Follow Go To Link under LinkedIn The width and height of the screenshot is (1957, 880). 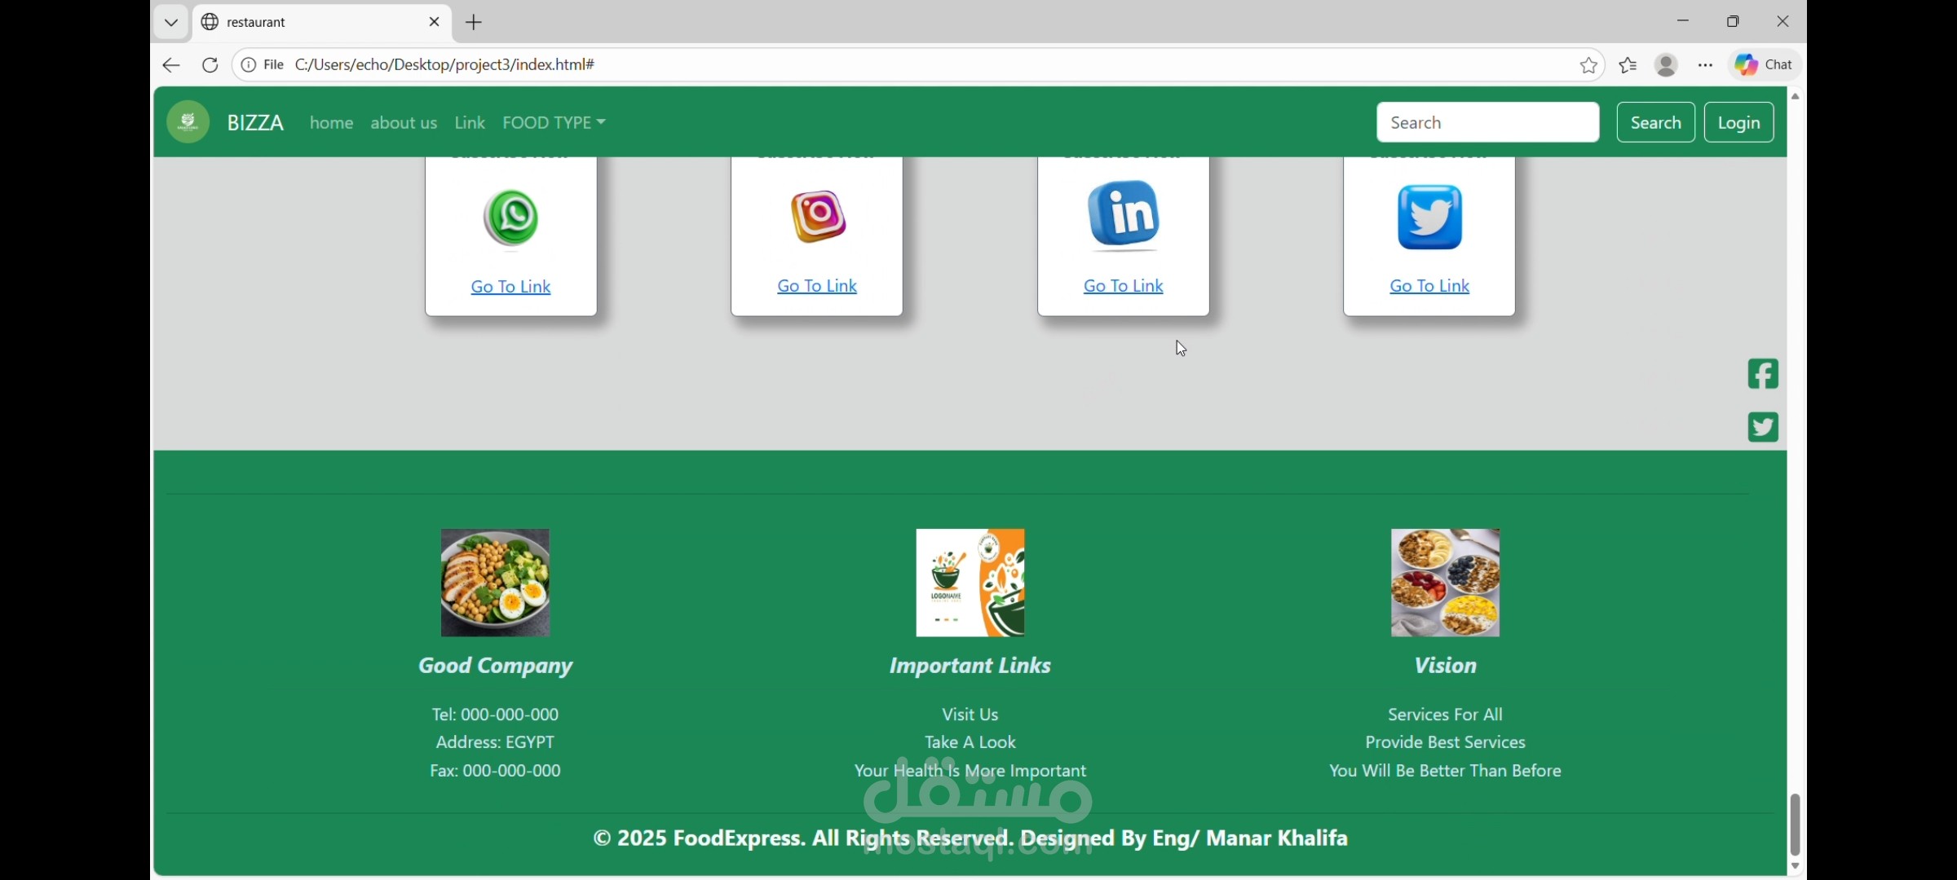click(1123, 286)
